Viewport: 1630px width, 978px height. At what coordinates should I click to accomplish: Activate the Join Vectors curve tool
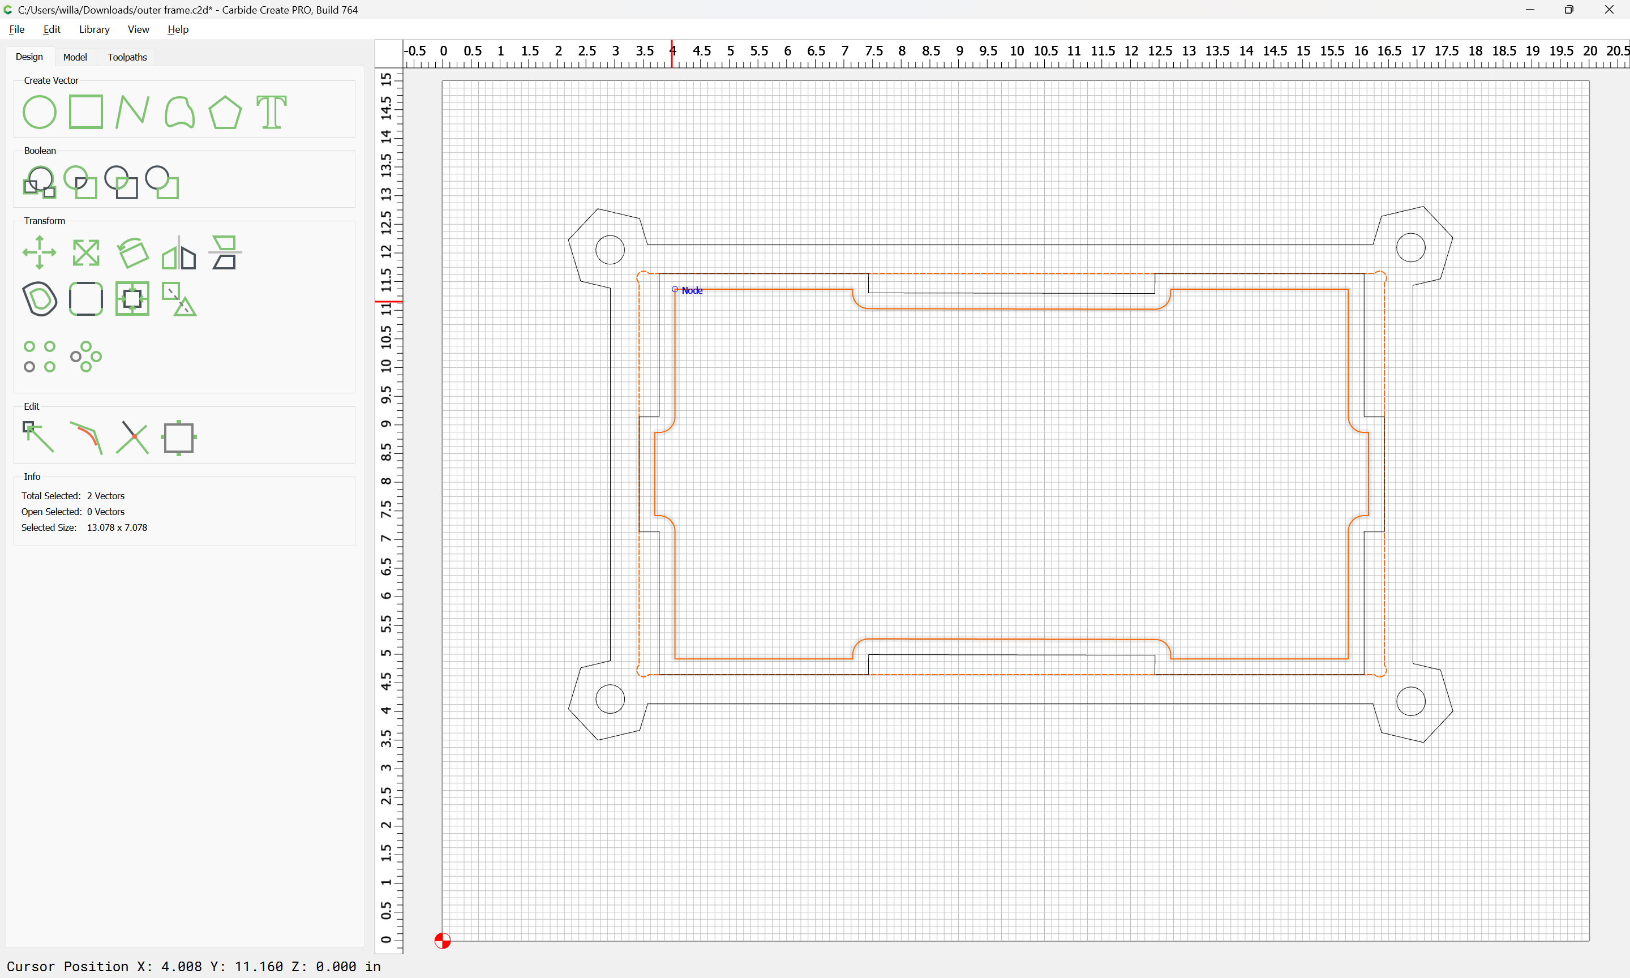pyautogui.click(x=86, y=437)
